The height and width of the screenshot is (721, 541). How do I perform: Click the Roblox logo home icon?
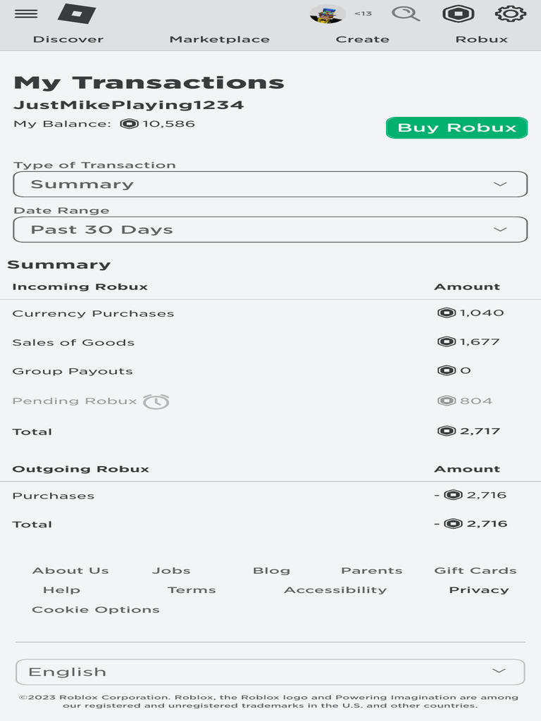(x=76, y=13)
